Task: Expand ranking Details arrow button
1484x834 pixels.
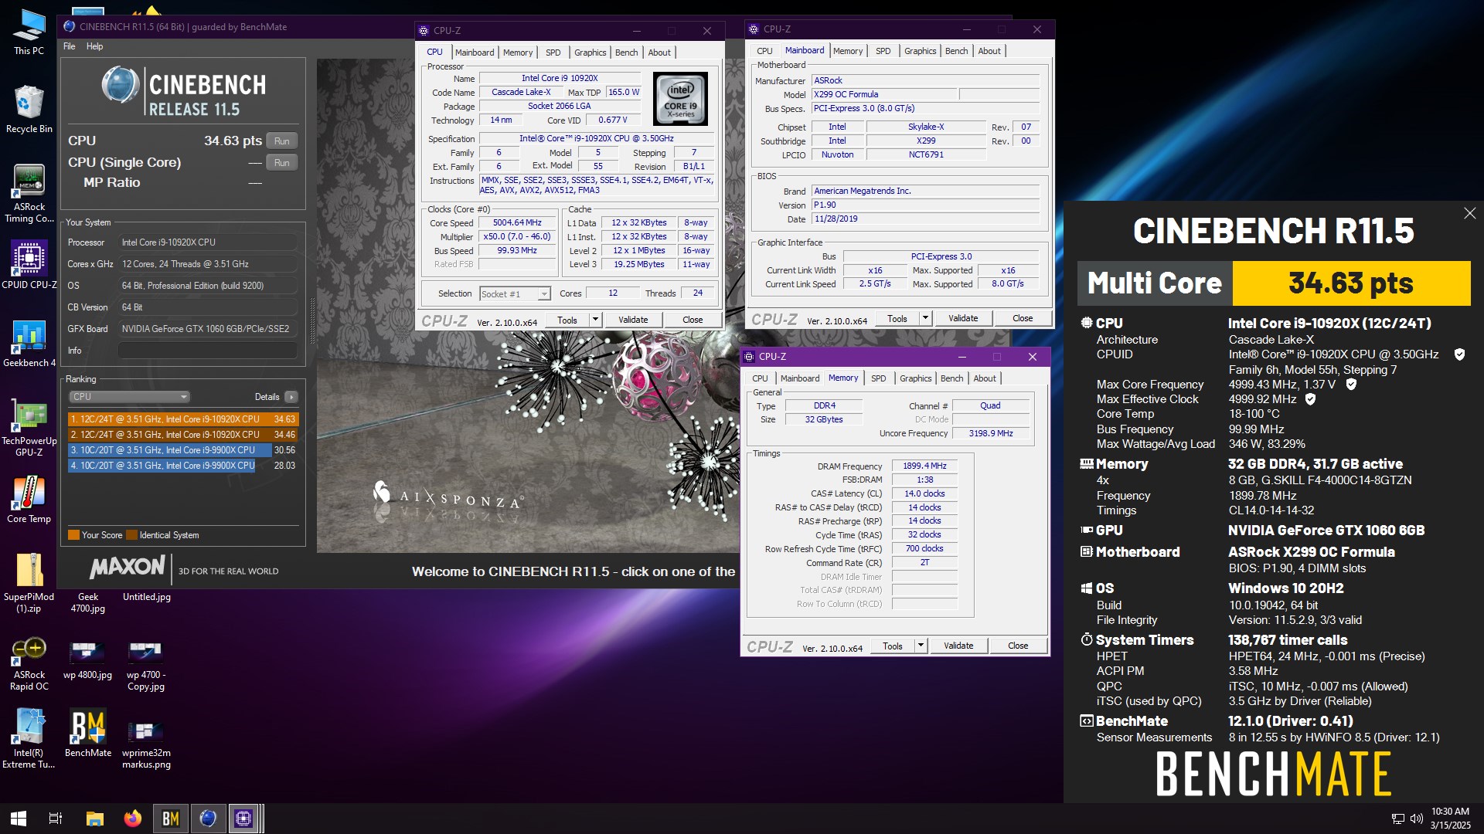Action: pyautogui.click(x=291, y=397)
